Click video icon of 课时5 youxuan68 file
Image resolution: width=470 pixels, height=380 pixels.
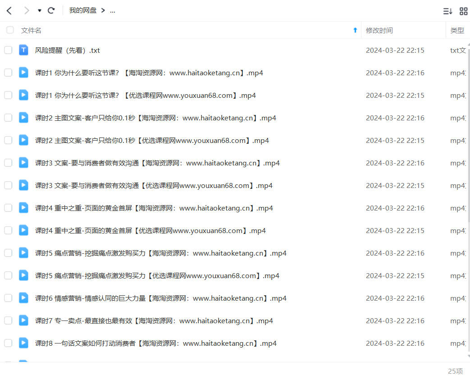[x=23, y=275]
